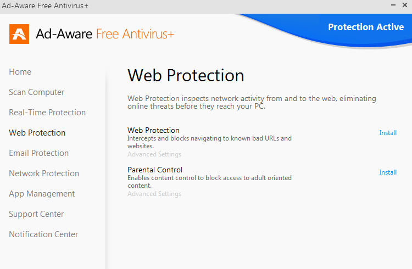Open Real-Time Protection page
412x269 pixels.
47,113
